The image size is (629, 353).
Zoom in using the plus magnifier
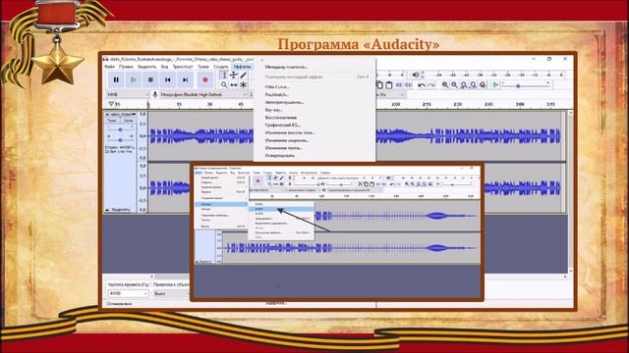coord(445,85)
